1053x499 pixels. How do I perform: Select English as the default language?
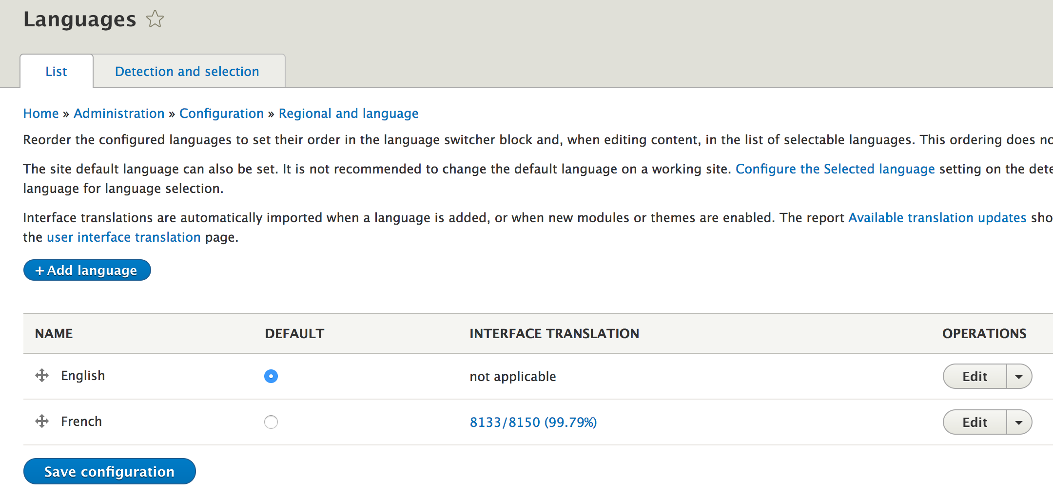click(x=271, y=376)
